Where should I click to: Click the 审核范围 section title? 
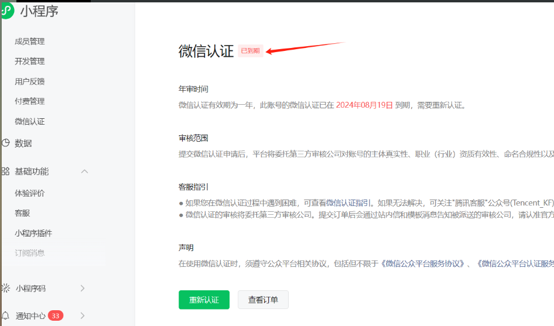(193, 138)
